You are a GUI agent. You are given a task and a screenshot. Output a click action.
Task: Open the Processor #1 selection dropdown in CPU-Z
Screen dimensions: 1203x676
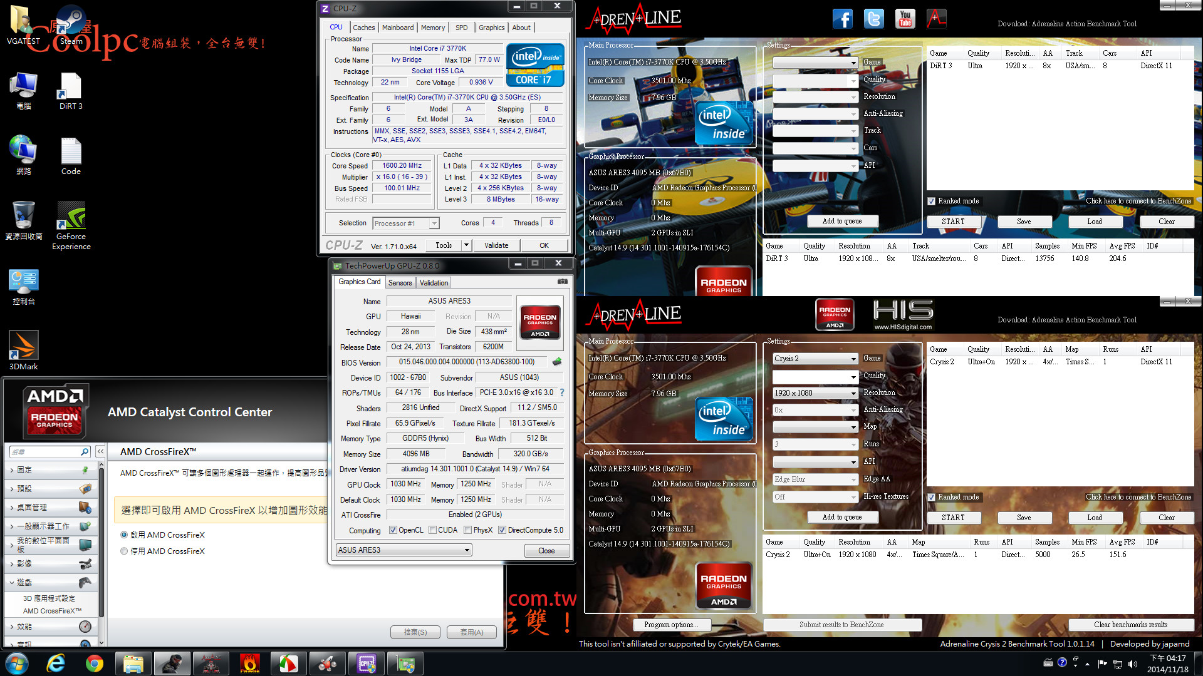pyautogui.click(x=405, y=223)
